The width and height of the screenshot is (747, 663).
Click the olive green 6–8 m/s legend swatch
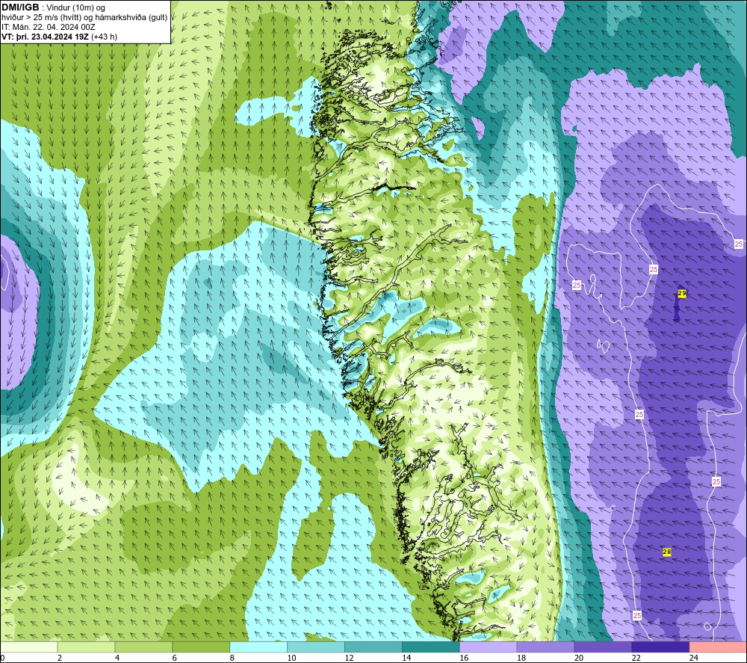click(x=201, y=647)
